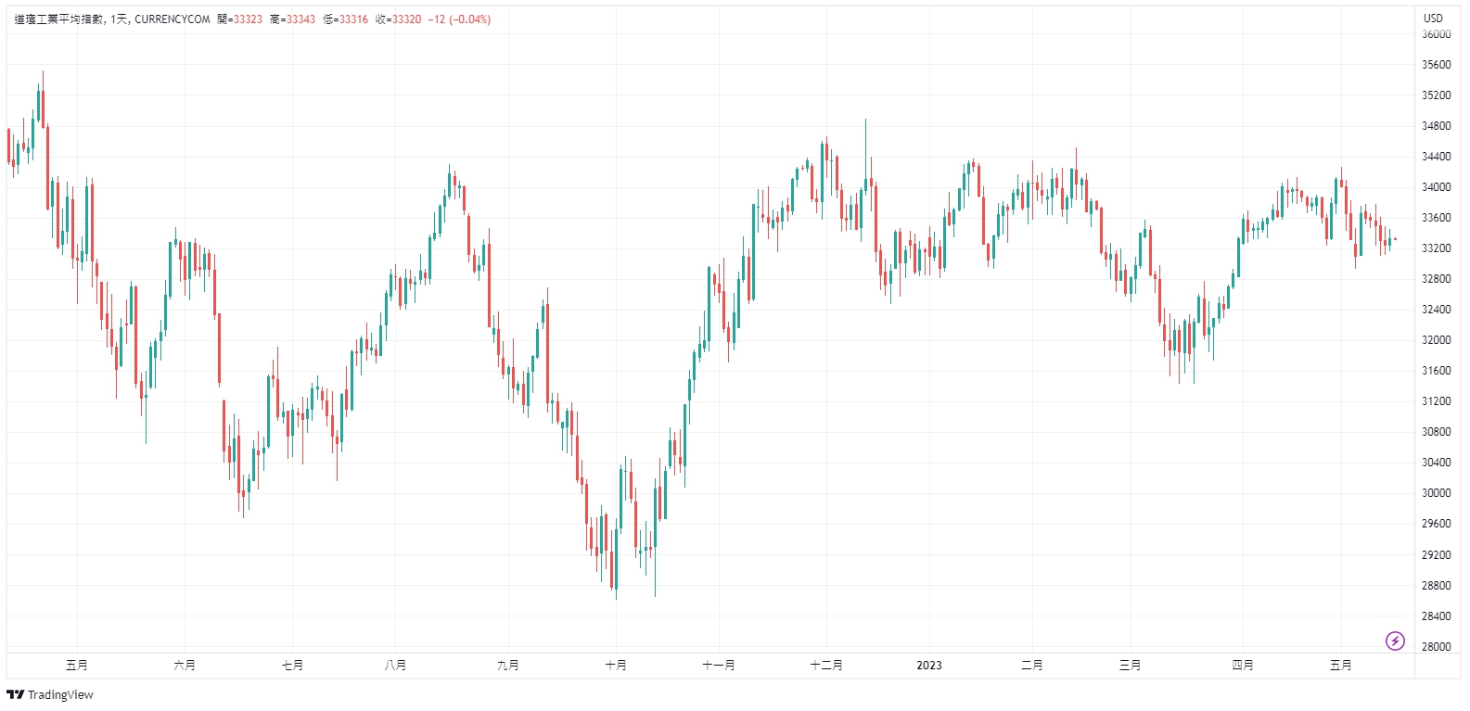This screenshot has height=711, width=1470.
Task: Click the high price value 33343
Action: [300, 19]
